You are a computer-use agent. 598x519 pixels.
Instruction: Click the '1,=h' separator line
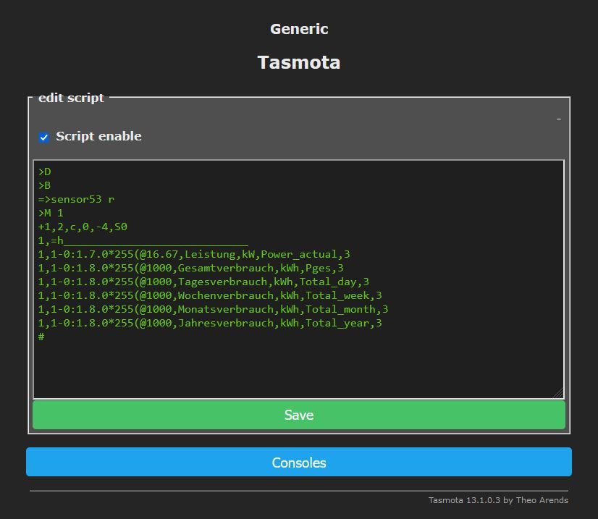(x=51, y=241)
